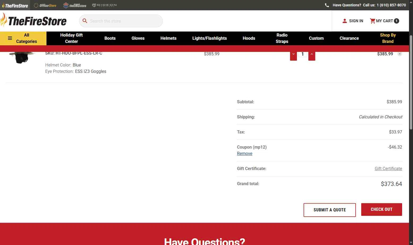Click the Grand total $373.64 amount
Image resolution: width=413 pixels, height=245 pixels.
coord(391,184)
